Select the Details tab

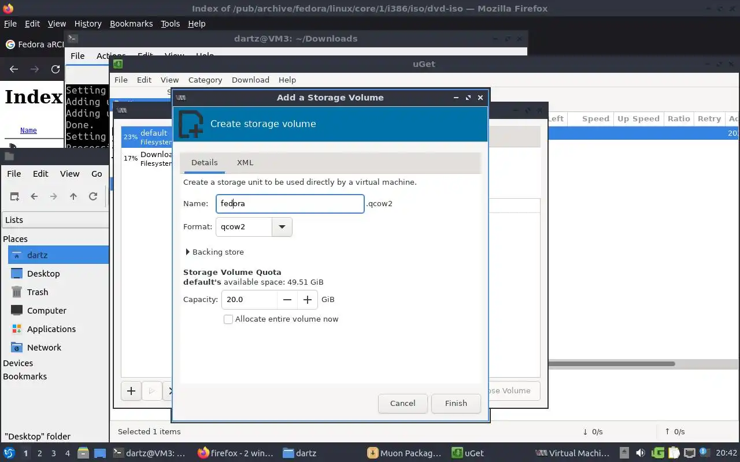coord(204,162)
